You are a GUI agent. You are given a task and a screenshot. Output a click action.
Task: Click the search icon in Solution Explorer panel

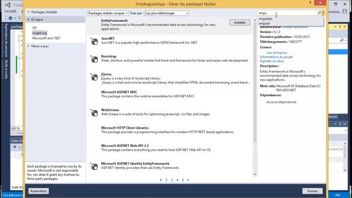pyautogui.click(x=342, y=40)
